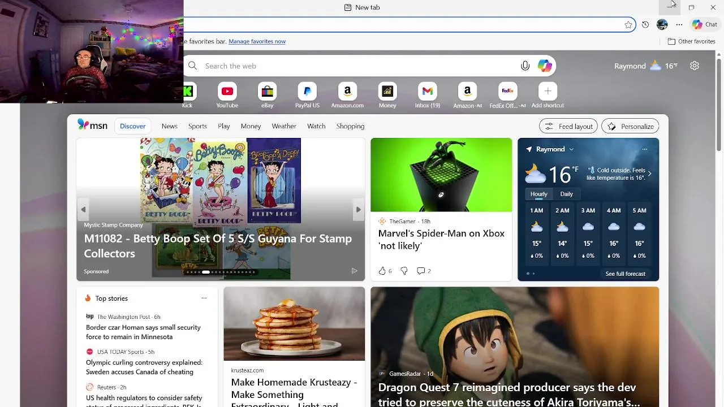Click the 5 AM hourly forecast column
The image size is (724, 407).
tap(639, 232)
